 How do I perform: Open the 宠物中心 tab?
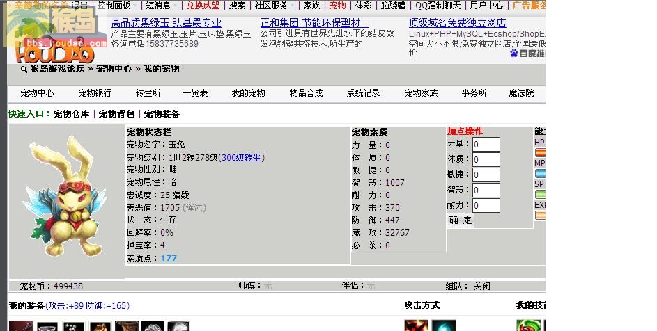click(38, 93)
